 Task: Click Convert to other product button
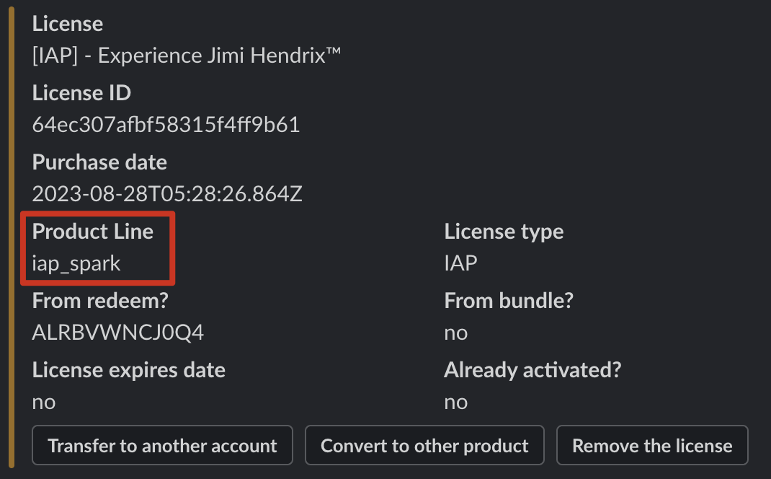click(424, 446)
